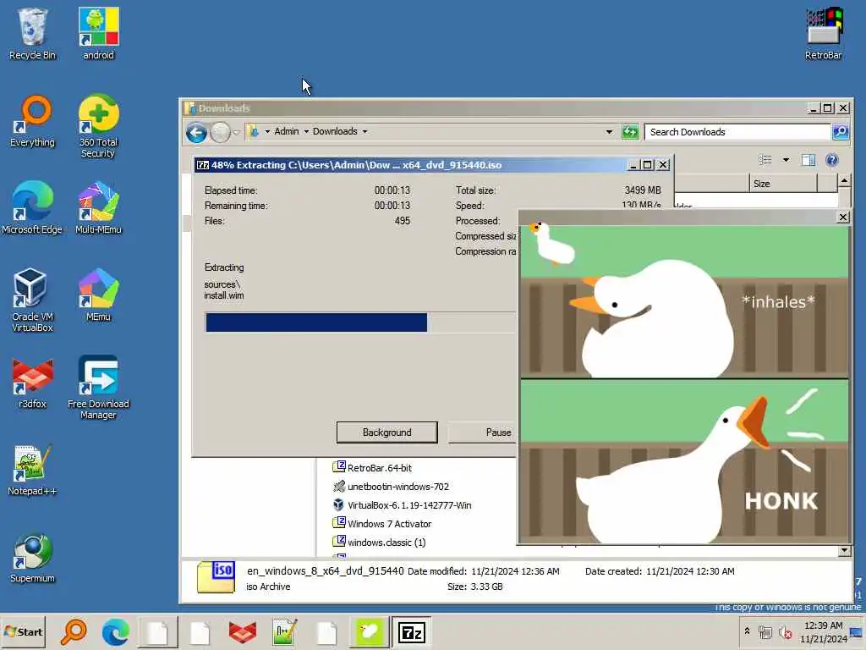Select the RetroBar desktop icon

tap(824, 33)
